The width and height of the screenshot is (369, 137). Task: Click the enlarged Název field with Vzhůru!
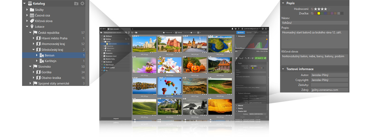coord(315,23)
